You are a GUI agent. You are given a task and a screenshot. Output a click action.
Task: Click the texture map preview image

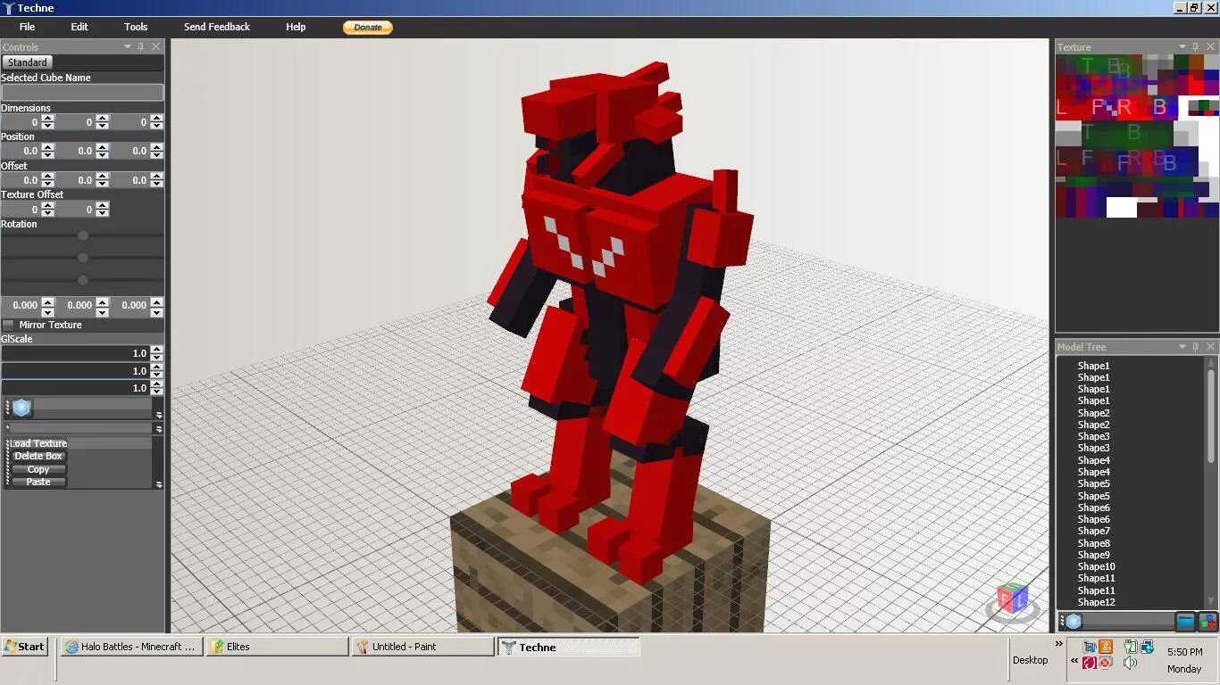pos(1137,136)
